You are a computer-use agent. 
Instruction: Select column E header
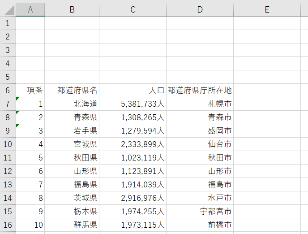267,9
